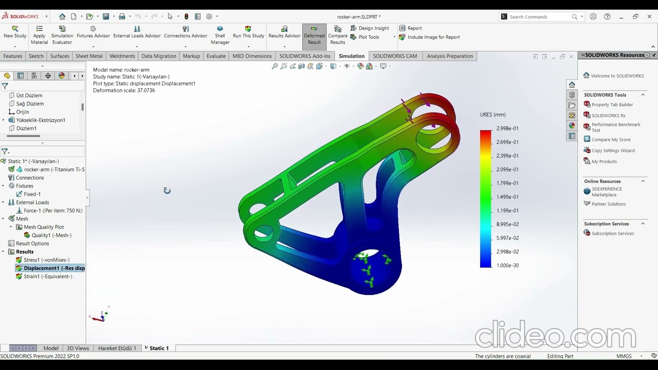Switch to the Evaluate tab
This screenshot has height=370, width=658.
[216, 56]
